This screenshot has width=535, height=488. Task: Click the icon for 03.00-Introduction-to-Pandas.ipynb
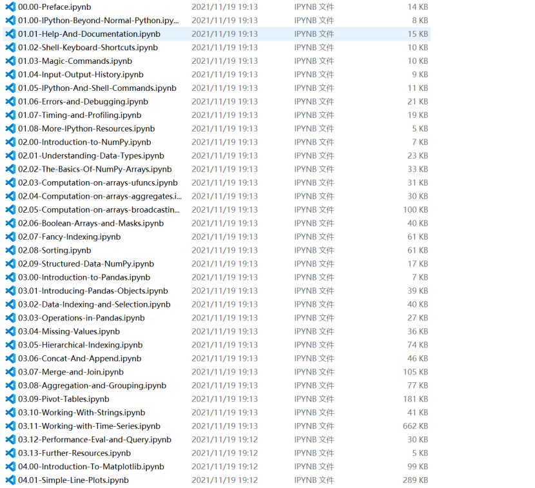(10, 277)
